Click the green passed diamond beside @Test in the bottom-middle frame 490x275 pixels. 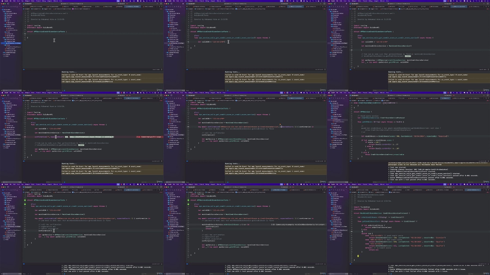188,204
